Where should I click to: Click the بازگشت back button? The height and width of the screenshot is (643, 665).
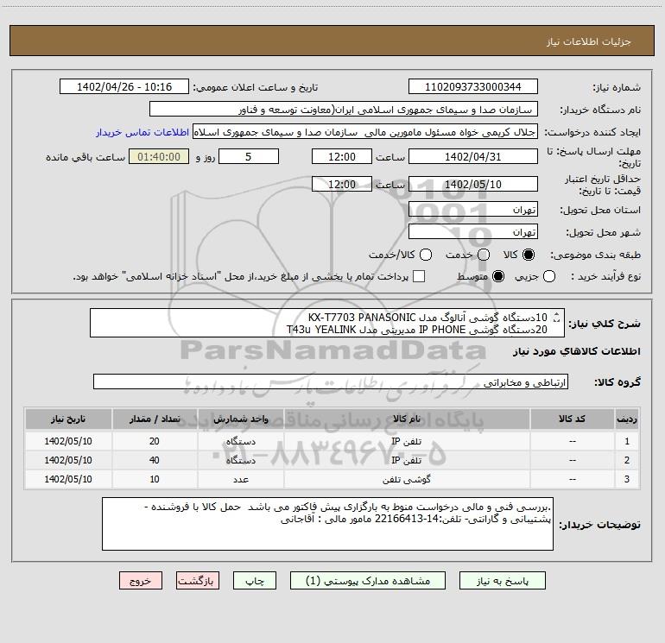pos(198,581)
